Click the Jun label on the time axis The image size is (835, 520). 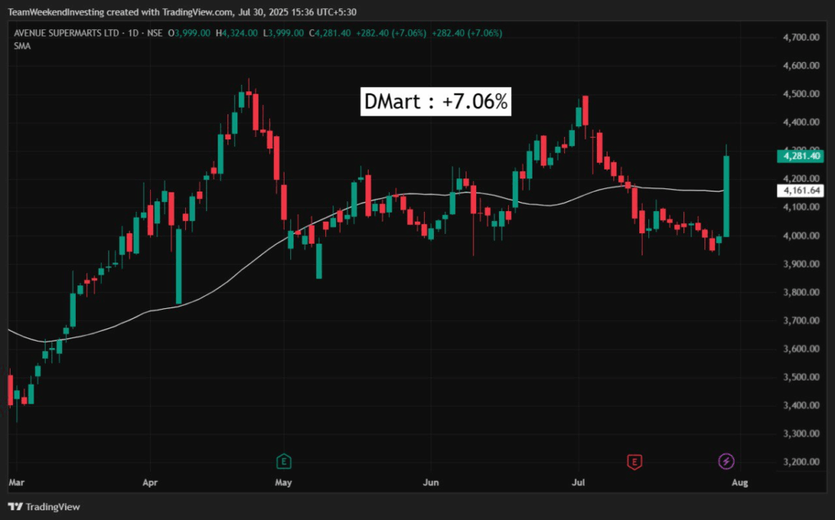[x=431, y=483]
